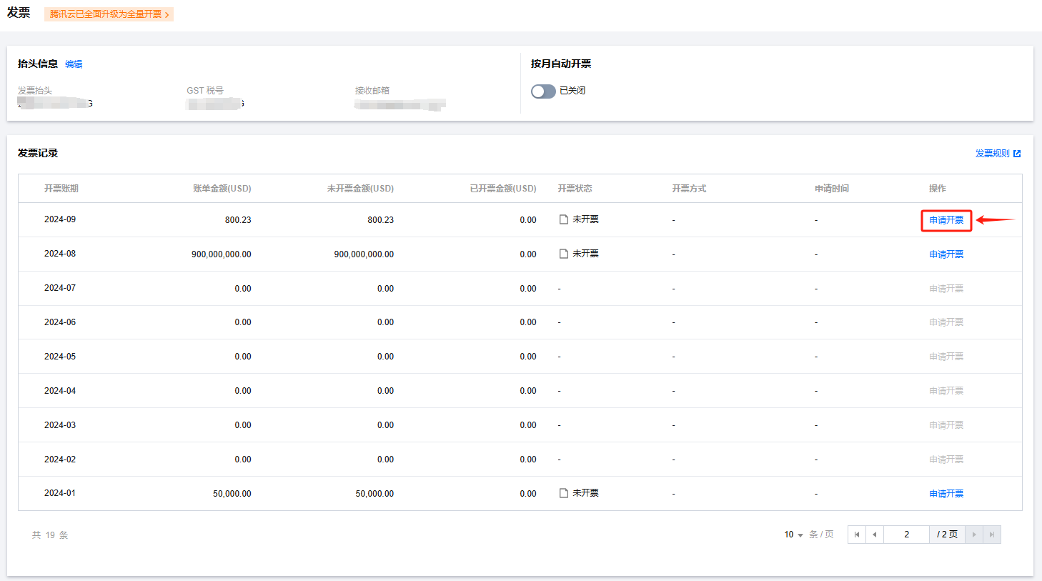The height and width of the screenshot is (581, 1042).
Task: Click 申请开票 for billing period 2024-01
Action: [x=946, y=494]
